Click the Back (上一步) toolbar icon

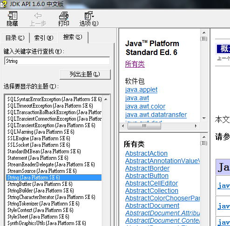point(38,19)
